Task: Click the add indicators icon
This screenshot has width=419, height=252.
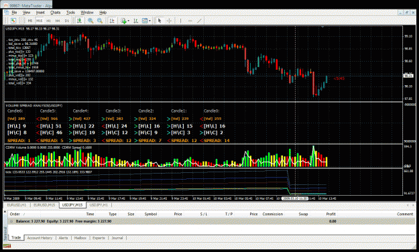Action: pyautogui.click(x=123, y=21)
